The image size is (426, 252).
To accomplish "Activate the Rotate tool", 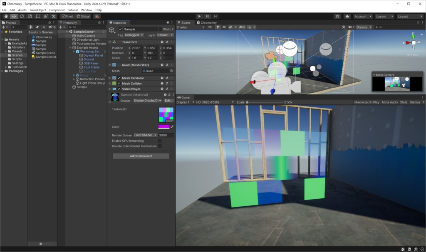I will [x=22, y=17].
